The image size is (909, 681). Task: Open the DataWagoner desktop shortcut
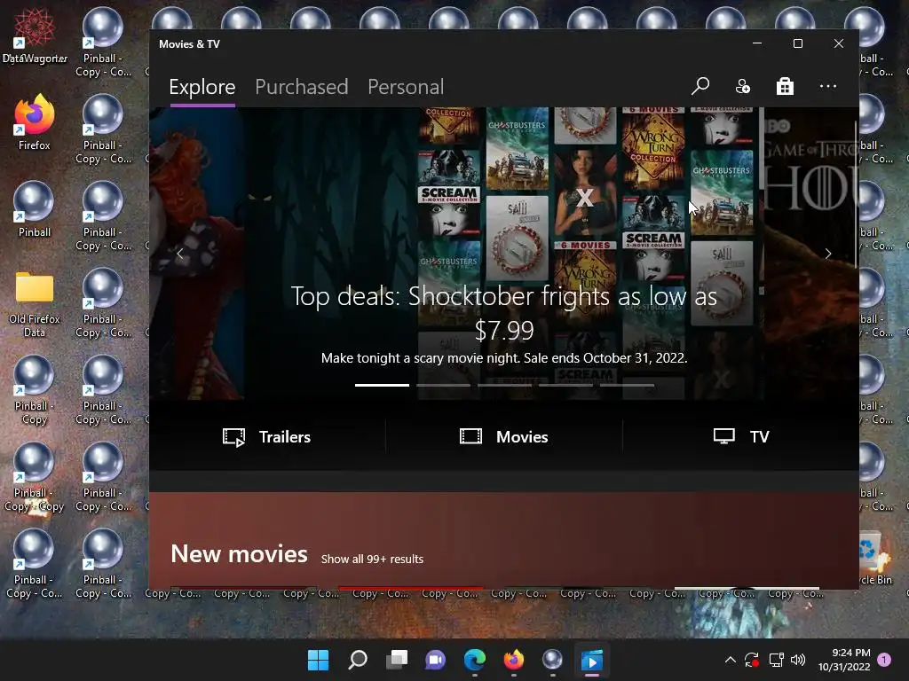(x=35, y=35)
